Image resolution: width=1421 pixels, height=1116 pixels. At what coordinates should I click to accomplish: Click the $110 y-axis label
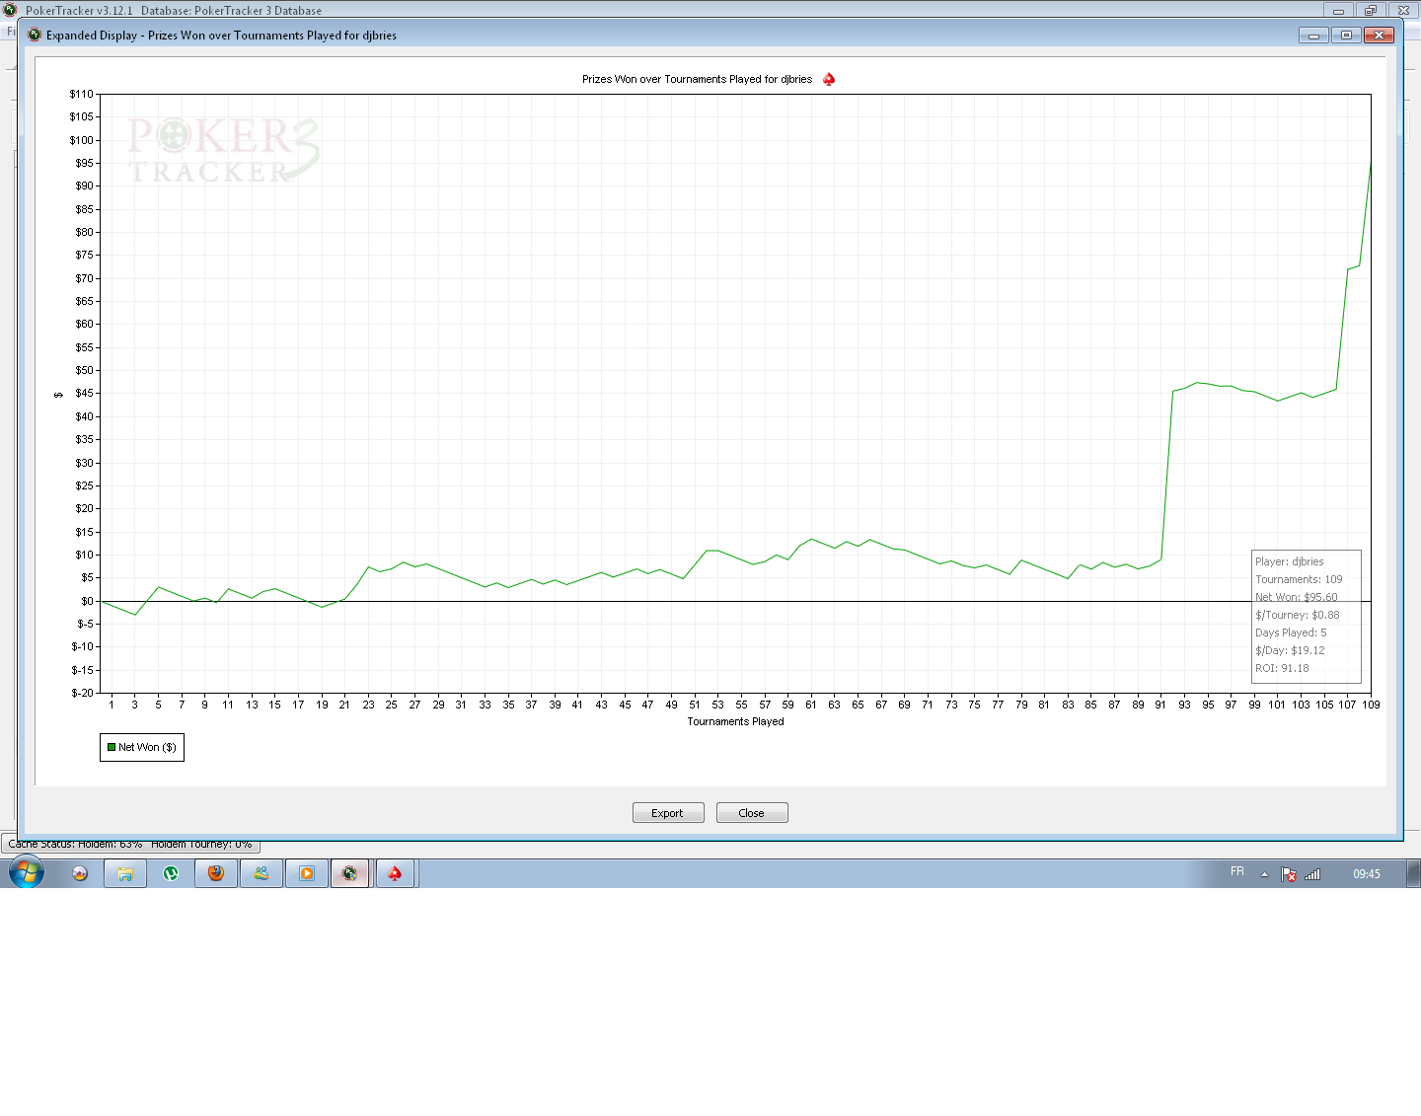point(82,94)
